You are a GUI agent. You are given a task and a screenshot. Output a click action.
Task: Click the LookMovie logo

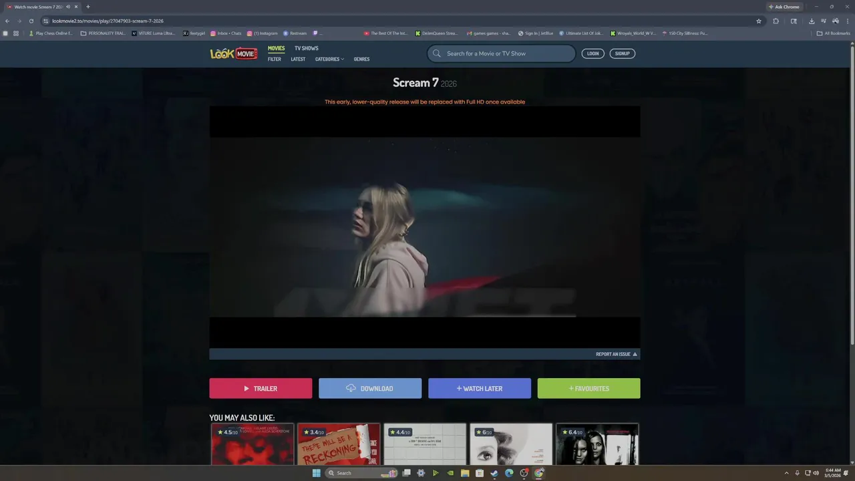click(234, 53)
